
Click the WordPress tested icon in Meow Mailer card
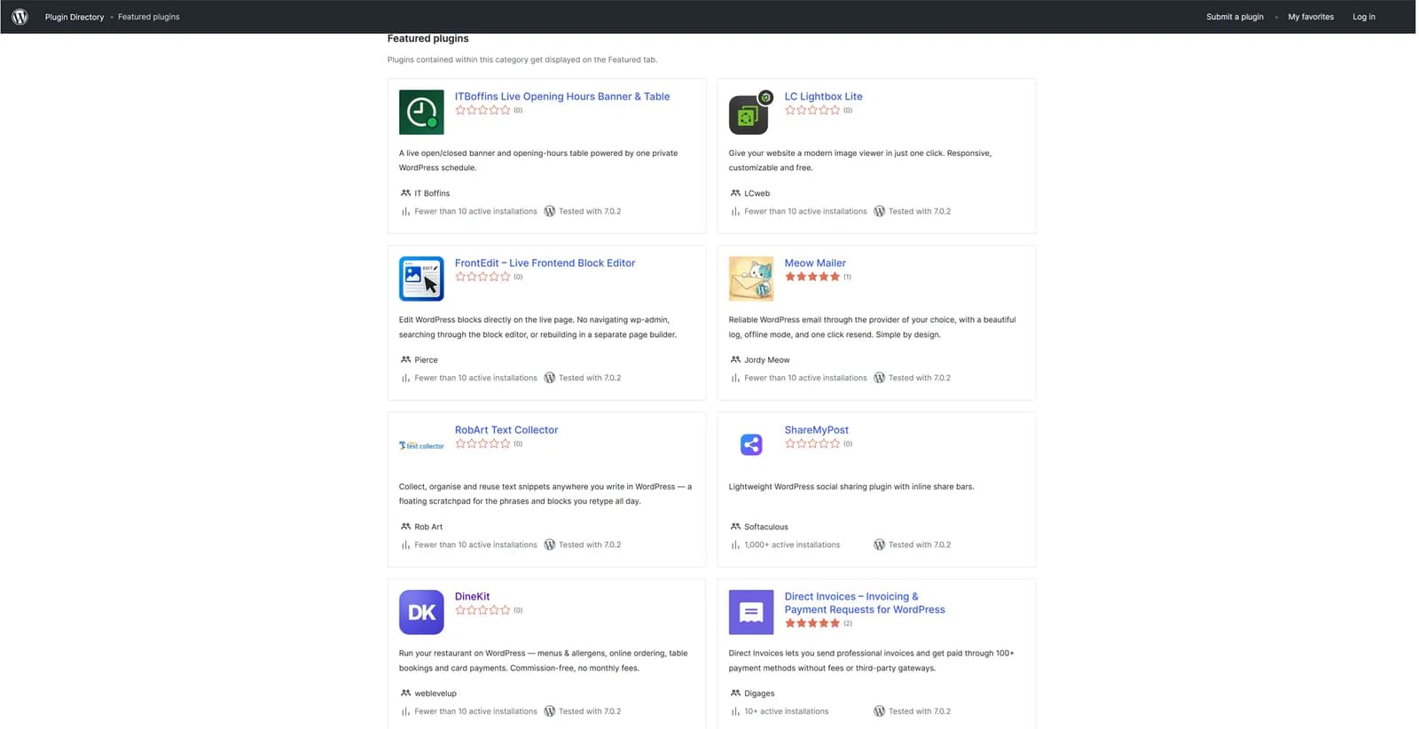(x=879, y=378)
